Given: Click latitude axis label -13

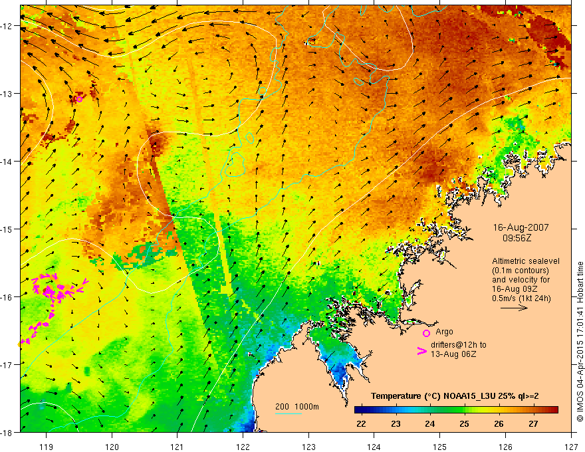Looking at the screenshot, I should click(7, 94).
